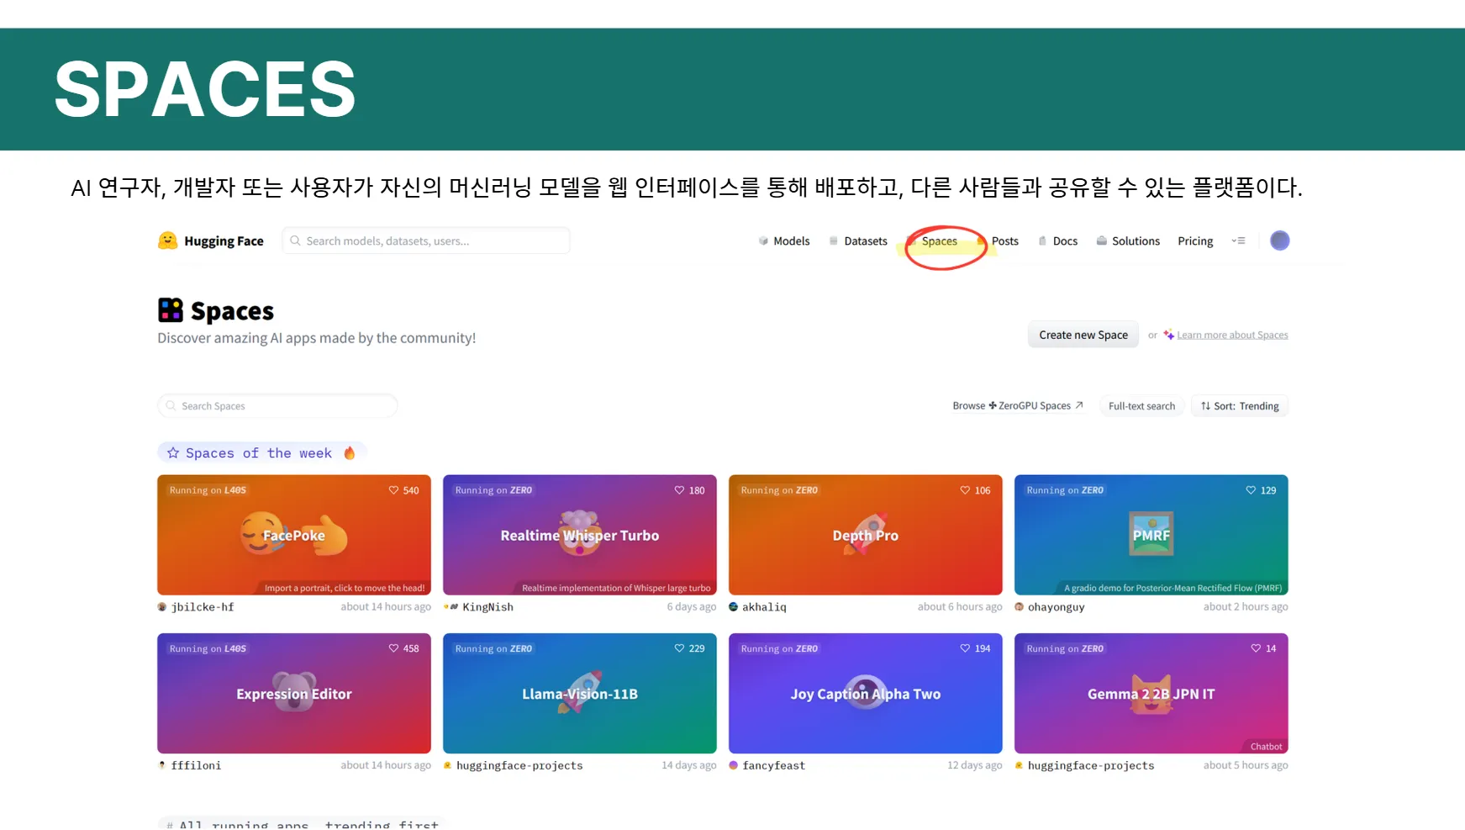Open the Sort: Trending dropdown
This screenshot has height=830, width=1465.
coord(1240,406)
